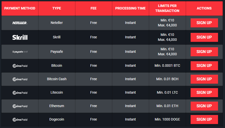Viewport: 225px width, 128px height.
Task: Click the CoinsPaid logo in Litecoin row
Action: point(20,93)
